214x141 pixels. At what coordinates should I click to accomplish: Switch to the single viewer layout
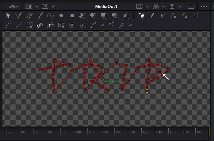pos(191,7)
